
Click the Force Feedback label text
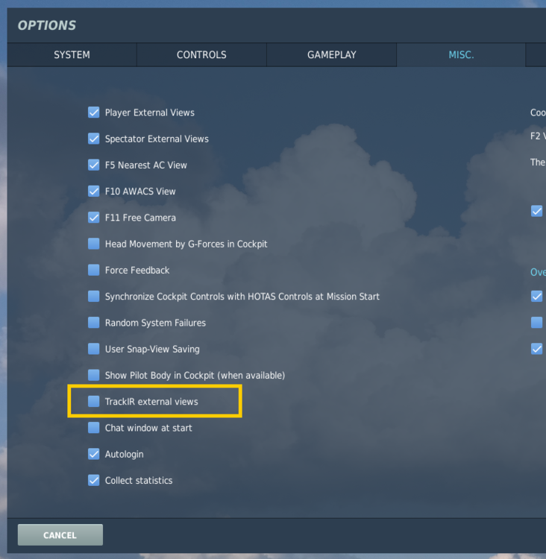click(137, 271)
